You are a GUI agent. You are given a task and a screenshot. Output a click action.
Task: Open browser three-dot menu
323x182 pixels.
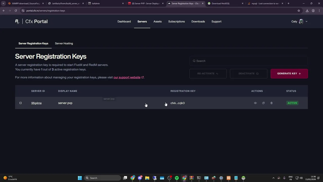(x=319, y=11)
